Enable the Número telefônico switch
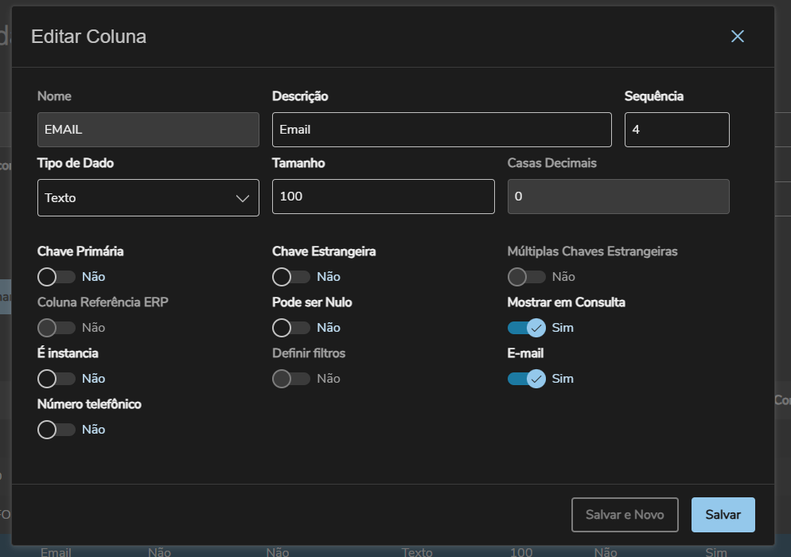 (56, 430)
